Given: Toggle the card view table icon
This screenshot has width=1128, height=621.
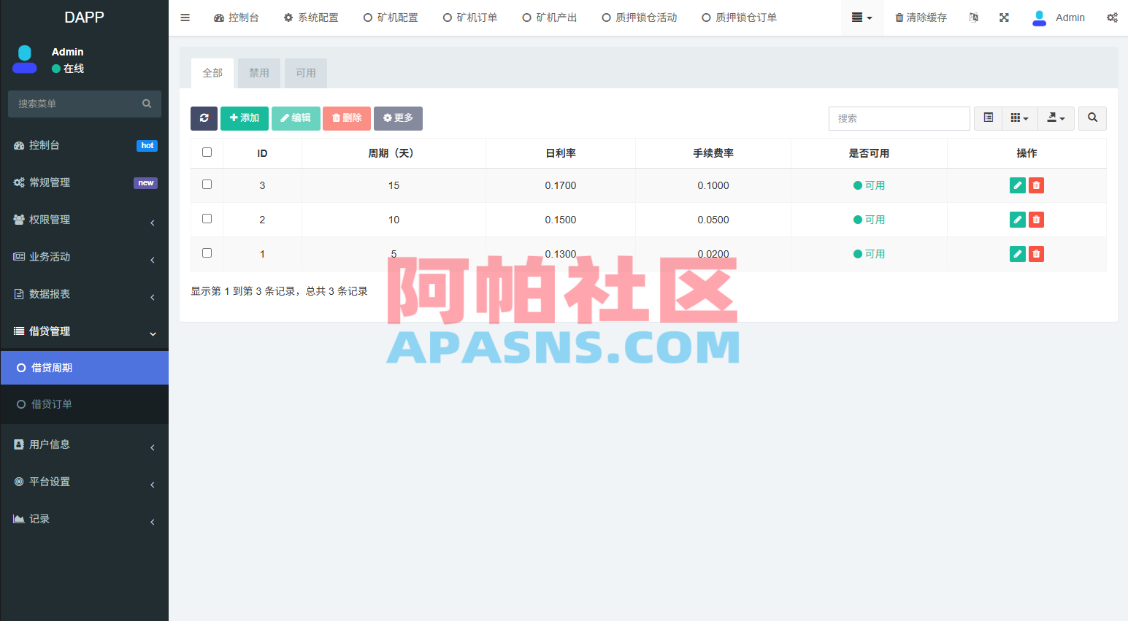Looking at the screenshot, I should [x=988, y=118].
